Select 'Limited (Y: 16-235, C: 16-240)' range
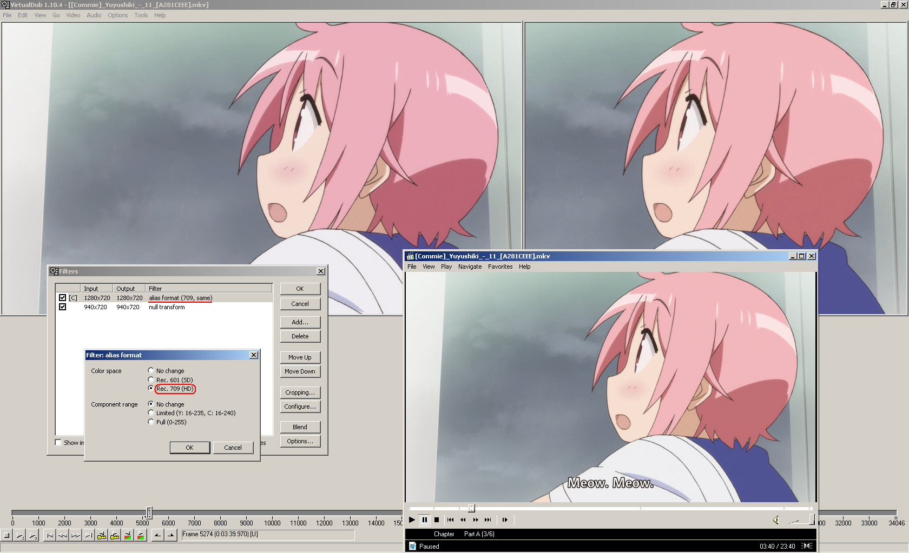Screen dimensions: 909x553 point(151,413)
